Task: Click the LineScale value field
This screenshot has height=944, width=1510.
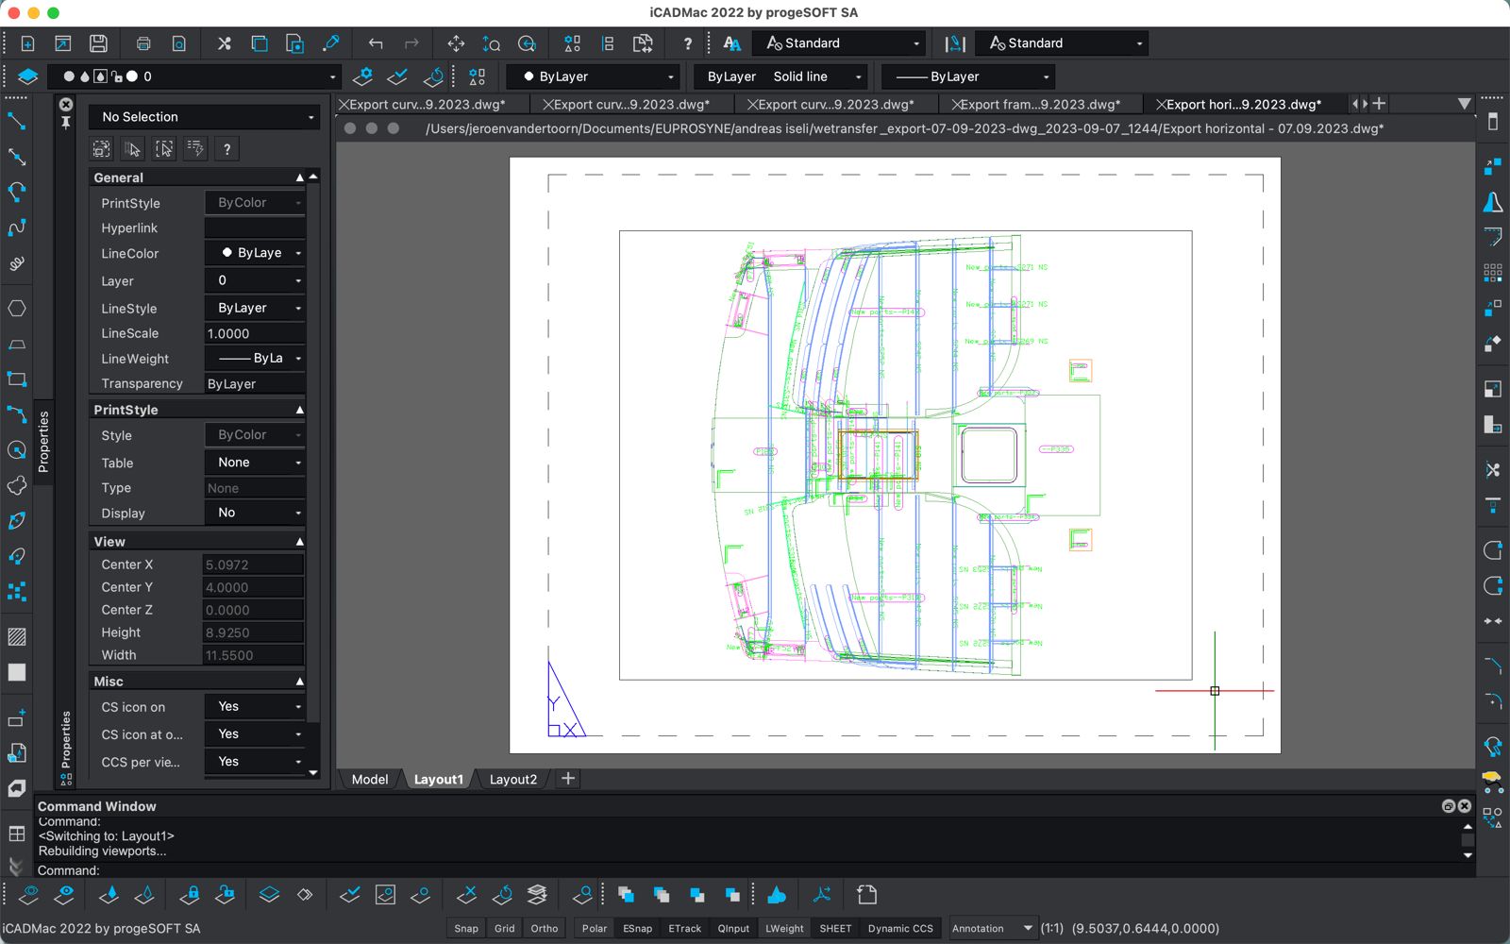Action: 253,334
